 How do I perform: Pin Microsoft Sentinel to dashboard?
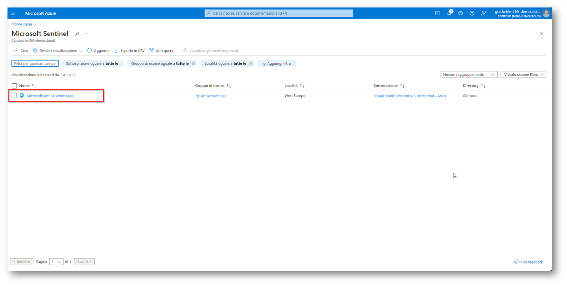(77, 34)
